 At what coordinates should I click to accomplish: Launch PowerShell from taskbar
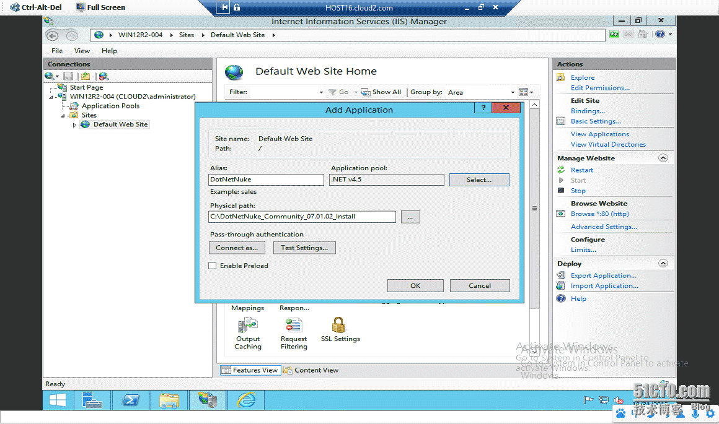[131, 400]
